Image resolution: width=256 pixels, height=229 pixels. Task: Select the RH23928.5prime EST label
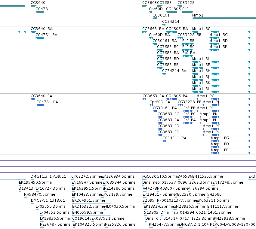229,218
